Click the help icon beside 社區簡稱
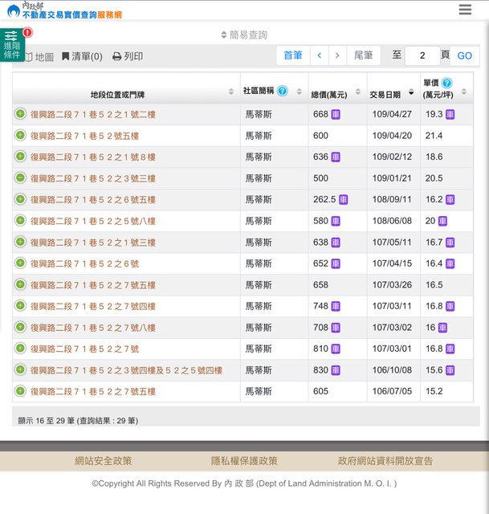The height and width of the screenshot is (514, 489). (x=282, y=91)
